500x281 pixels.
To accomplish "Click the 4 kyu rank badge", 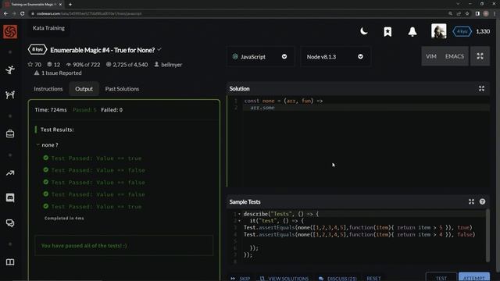I will [462, 31].
